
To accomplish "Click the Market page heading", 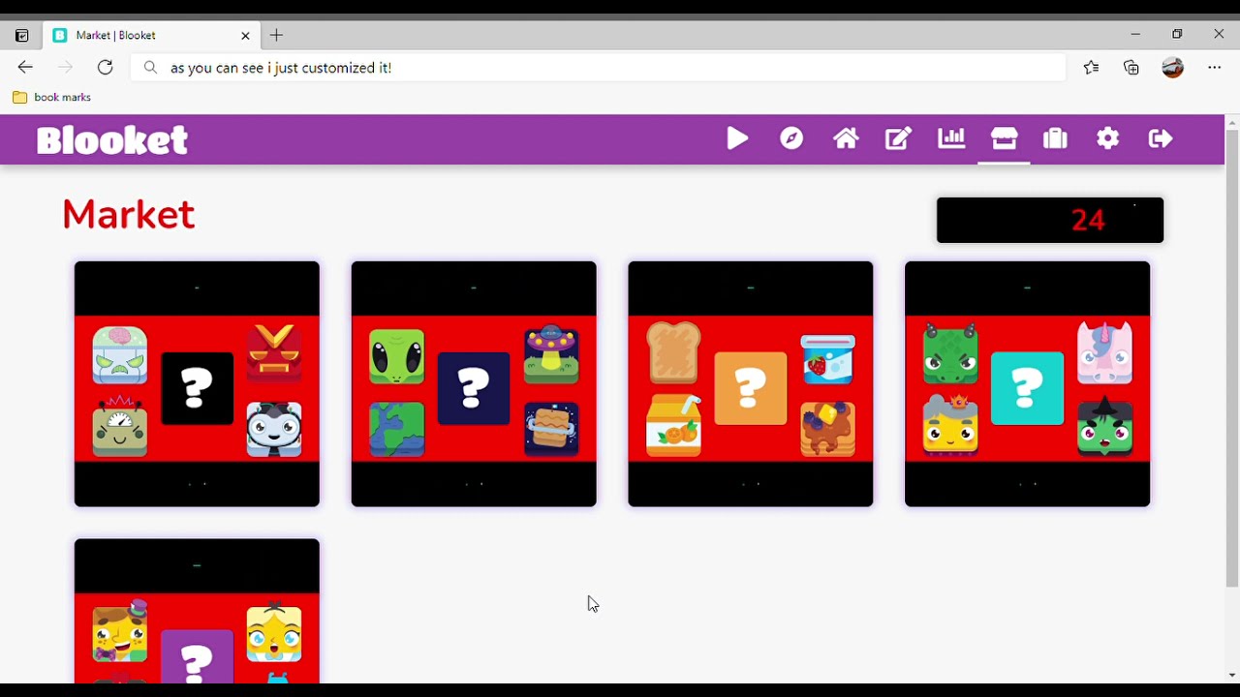I will (x=129, y=215).
